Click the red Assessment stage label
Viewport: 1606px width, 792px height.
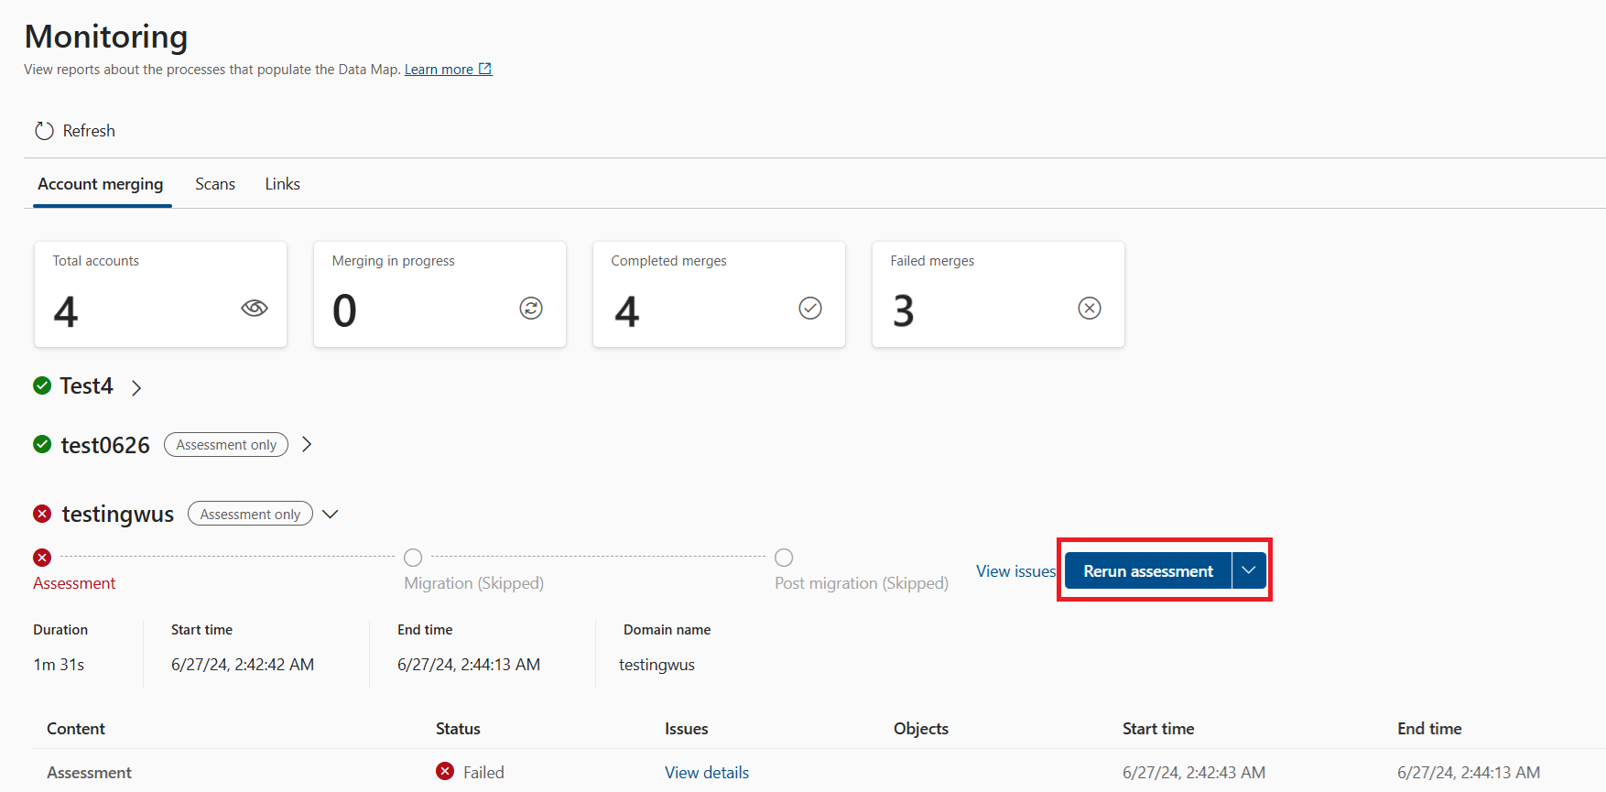click(74, 583)
